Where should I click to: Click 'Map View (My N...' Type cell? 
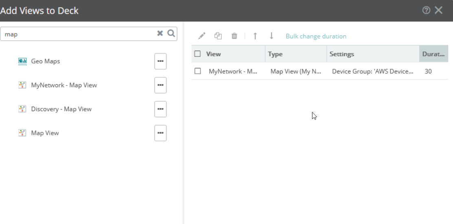click(296, 71)
